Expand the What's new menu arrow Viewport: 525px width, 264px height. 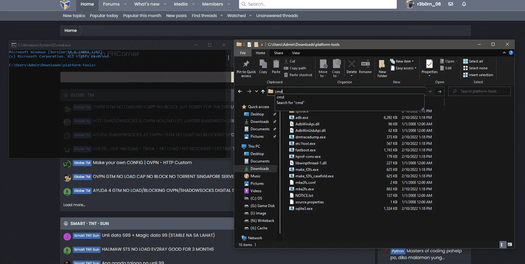click(165, 4)
